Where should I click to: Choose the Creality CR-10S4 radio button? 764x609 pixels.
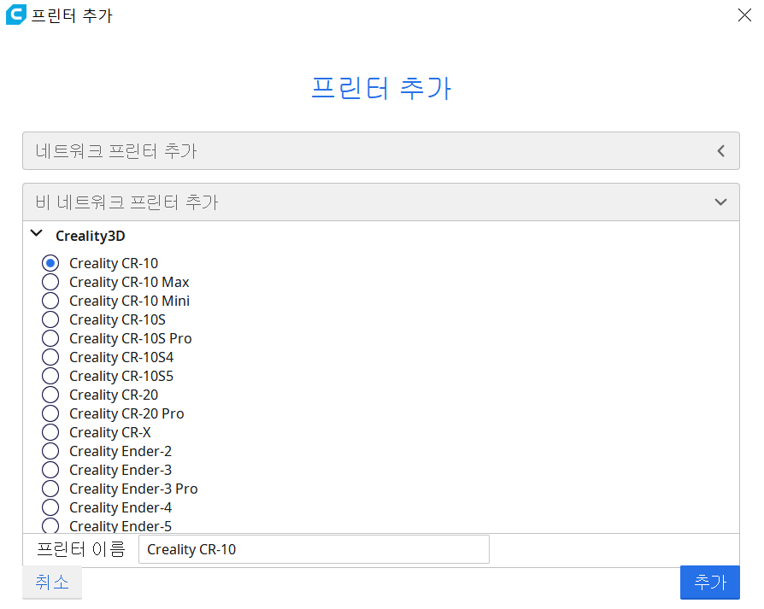[x=50, y=357]
